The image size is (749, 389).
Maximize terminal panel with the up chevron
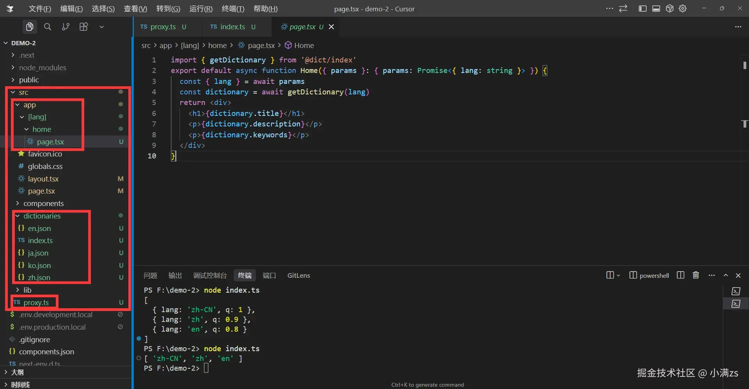click(726, 275)
